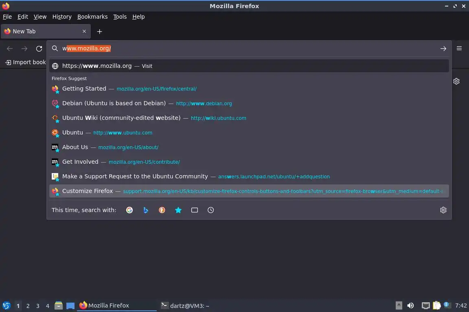Reload the page with the refresh icon

click(39, 48)
